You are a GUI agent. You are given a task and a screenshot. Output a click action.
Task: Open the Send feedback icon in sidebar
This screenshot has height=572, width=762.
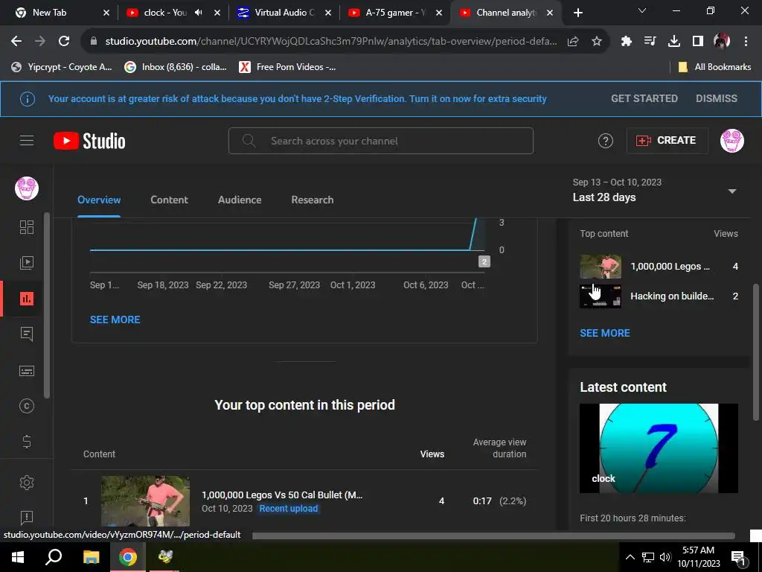click(x=27, y=518)
